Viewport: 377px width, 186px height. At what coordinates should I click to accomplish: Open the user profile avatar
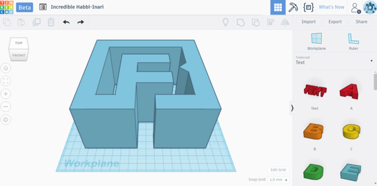pos(370,7)
